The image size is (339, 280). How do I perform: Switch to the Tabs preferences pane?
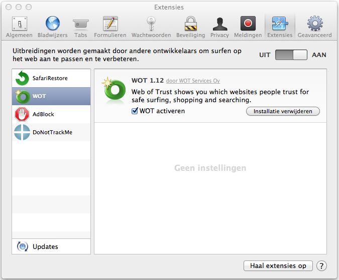(80, 27)
